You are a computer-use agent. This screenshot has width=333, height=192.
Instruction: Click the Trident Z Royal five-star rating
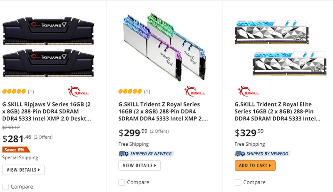[130, 91]
